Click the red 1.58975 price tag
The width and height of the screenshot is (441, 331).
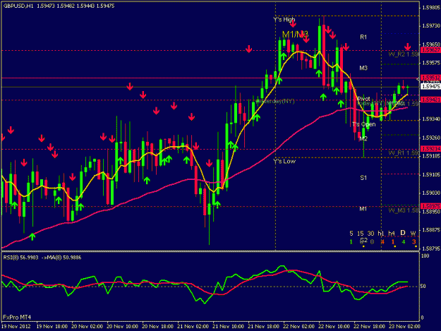(430, 206)
